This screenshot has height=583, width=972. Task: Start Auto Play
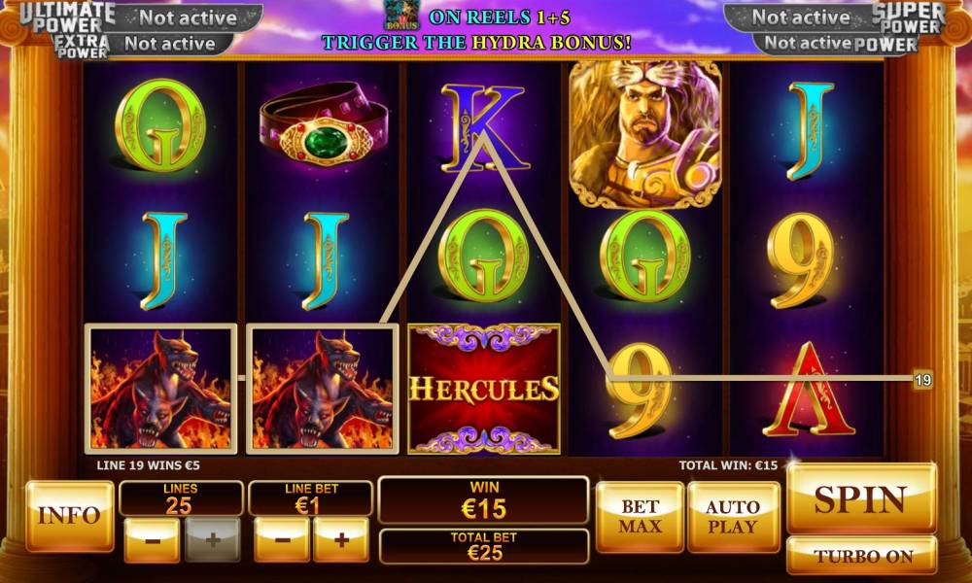(x=733, y=517)
